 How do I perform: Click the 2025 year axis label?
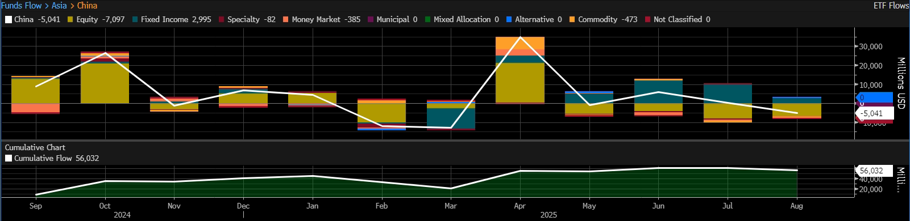tap(549, 215)
